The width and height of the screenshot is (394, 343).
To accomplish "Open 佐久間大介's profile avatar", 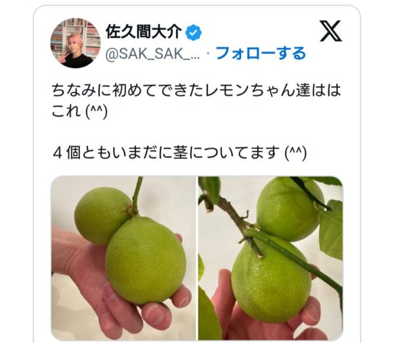I will coord(76,43).
